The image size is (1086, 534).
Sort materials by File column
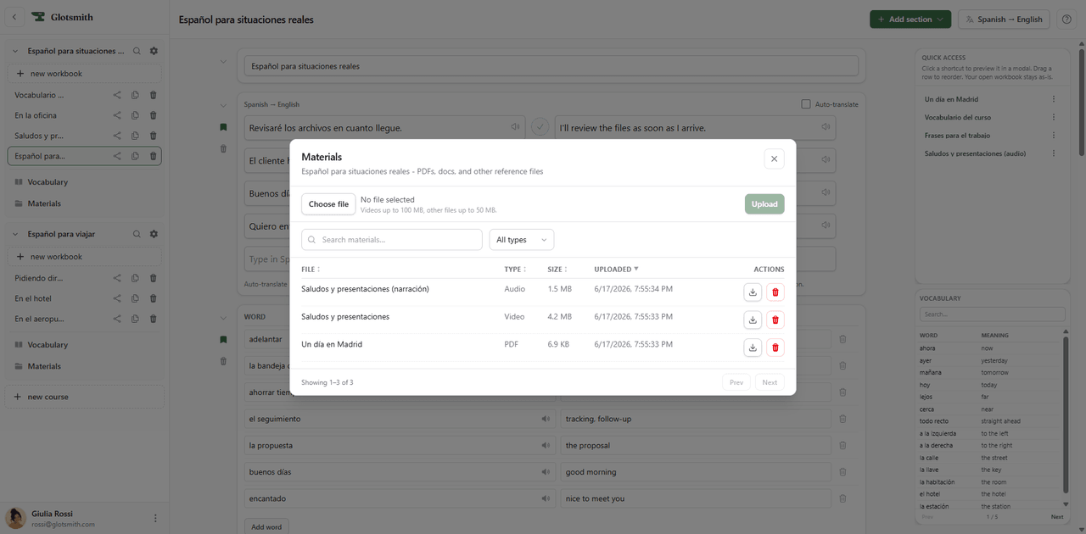(311, 270)
